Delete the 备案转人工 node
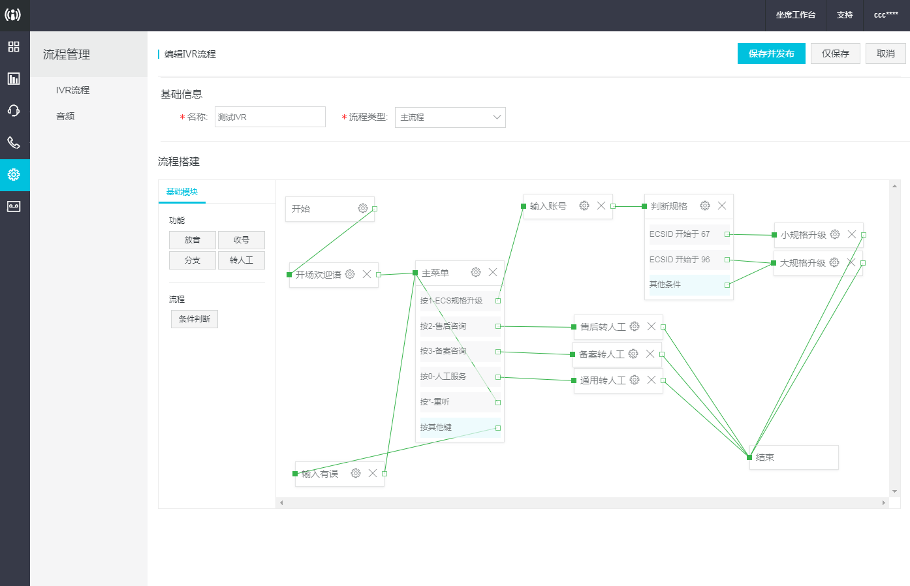910x586 pixels. 650,354
